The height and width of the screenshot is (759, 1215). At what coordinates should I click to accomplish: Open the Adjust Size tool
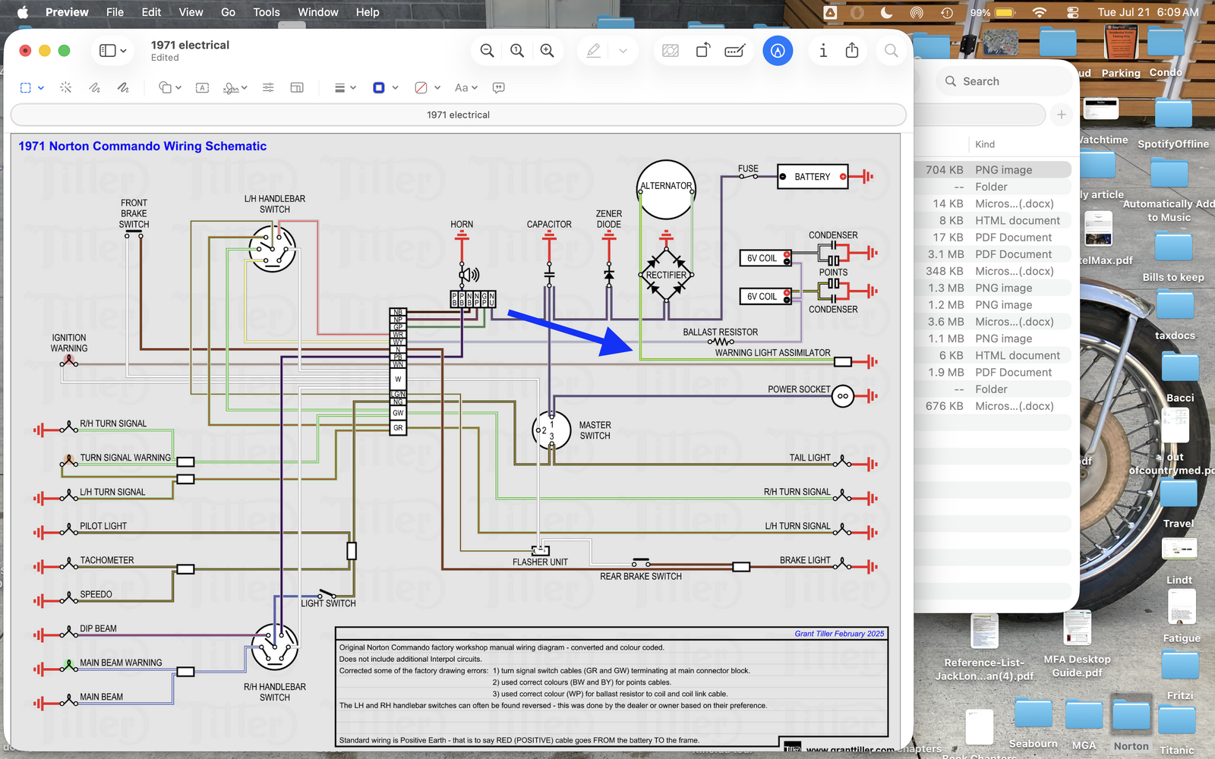[297, 88]
